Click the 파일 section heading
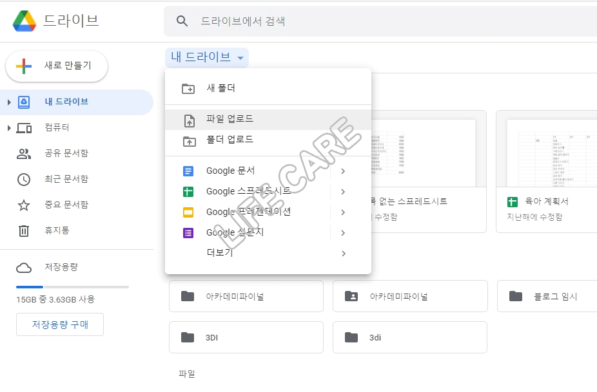 tap(187, 374)
